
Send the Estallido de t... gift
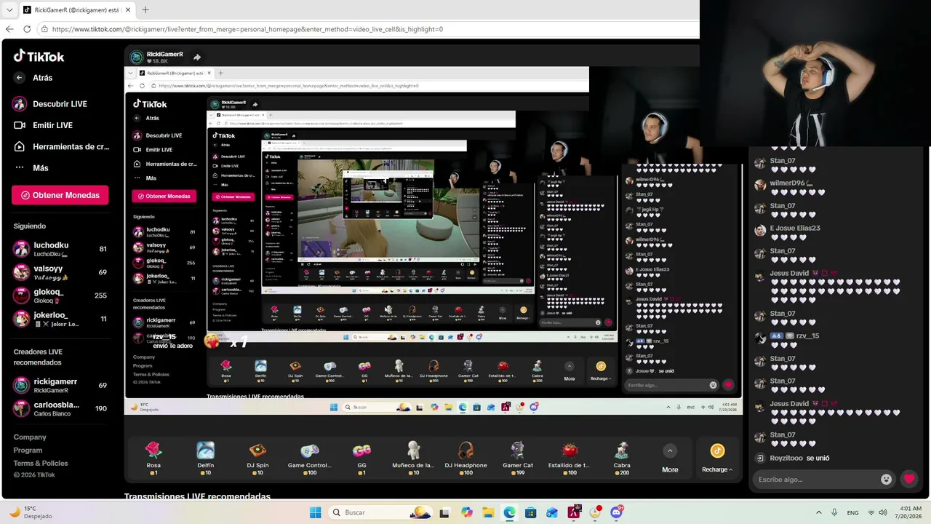click(570, 458)
